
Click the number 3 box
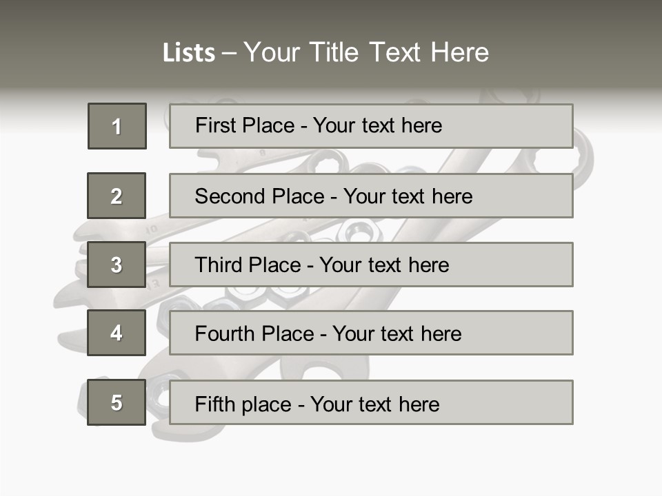point(117,265)
